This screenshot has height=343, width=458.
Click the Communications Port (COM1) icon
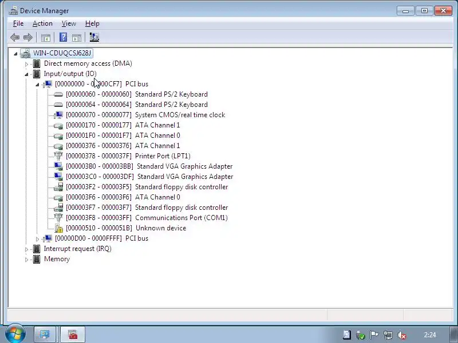58,218
